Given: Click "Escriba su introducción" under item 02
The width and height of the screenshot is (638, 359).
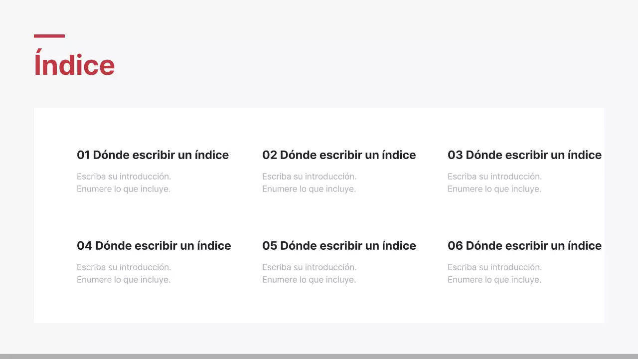Looking at the screenshot, I should point(309,177).
